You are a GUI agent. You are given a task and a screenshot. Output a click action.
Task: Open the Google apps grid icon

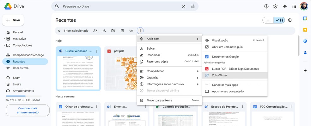(294, 6)
